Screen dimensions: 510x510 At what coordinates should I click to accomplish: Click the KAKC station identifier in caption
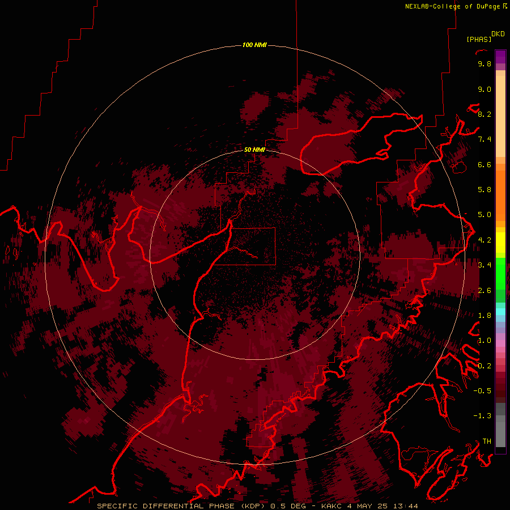pyautogui.click(x=331, y=506)
